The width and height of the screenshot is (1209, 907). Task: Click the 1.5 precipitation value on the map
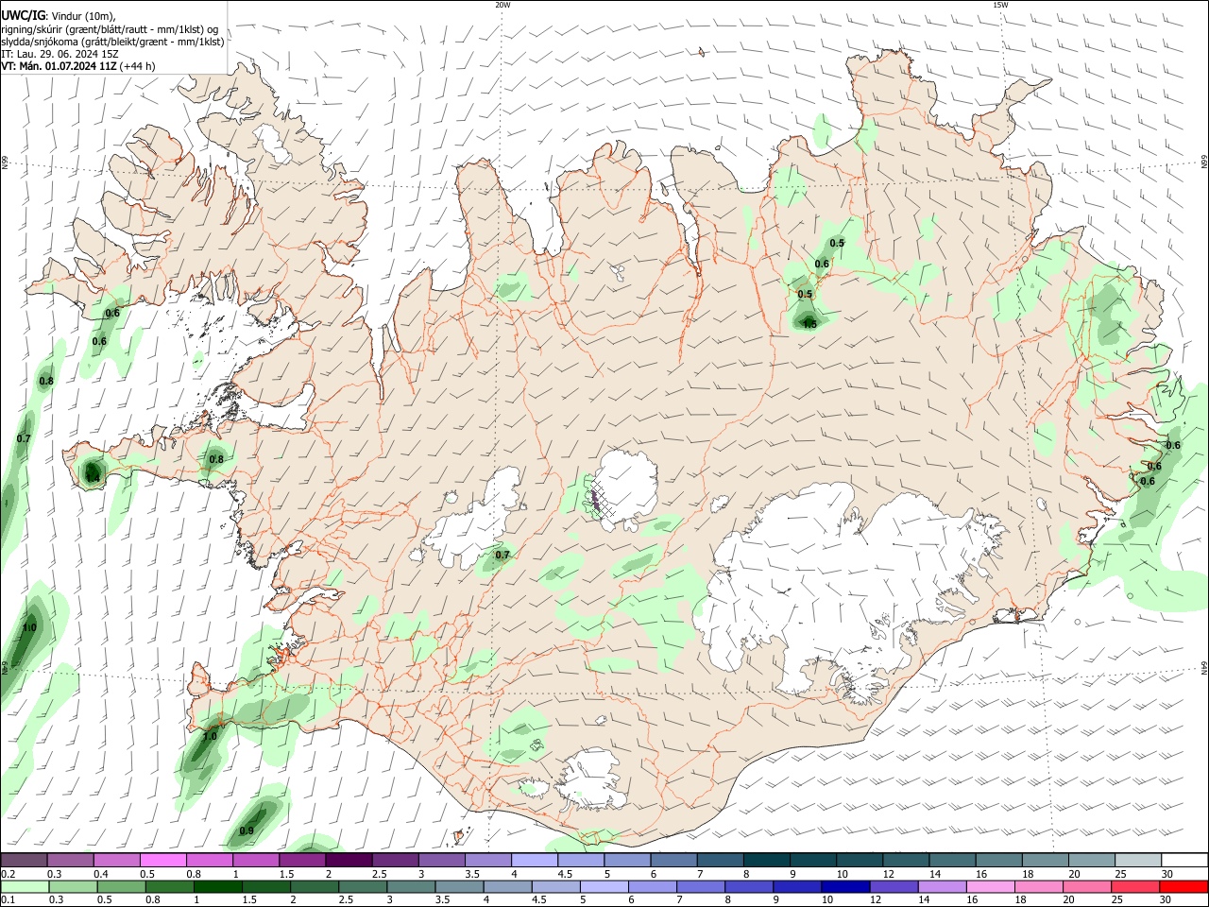pos(809,324)
